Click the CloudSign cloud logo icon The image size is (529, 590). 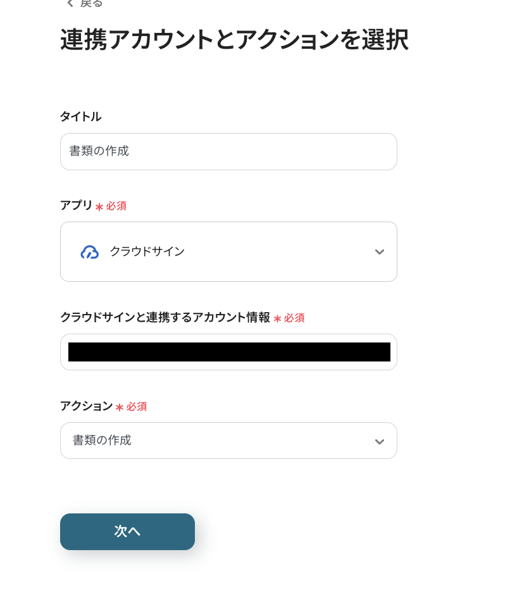90,252
